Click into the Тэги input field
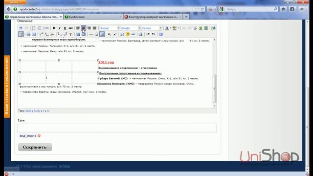The width and height of the screenshot is (313, 176). [x=117, y=128]
